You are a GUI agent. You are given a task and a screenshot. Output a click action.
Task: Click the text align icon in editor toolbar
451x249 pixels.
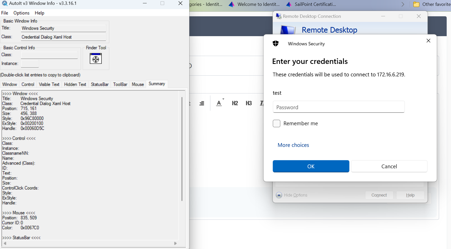click(x=202, y=103)
